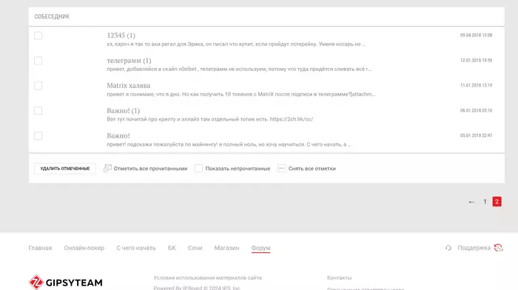Click current page number 2

497,202
